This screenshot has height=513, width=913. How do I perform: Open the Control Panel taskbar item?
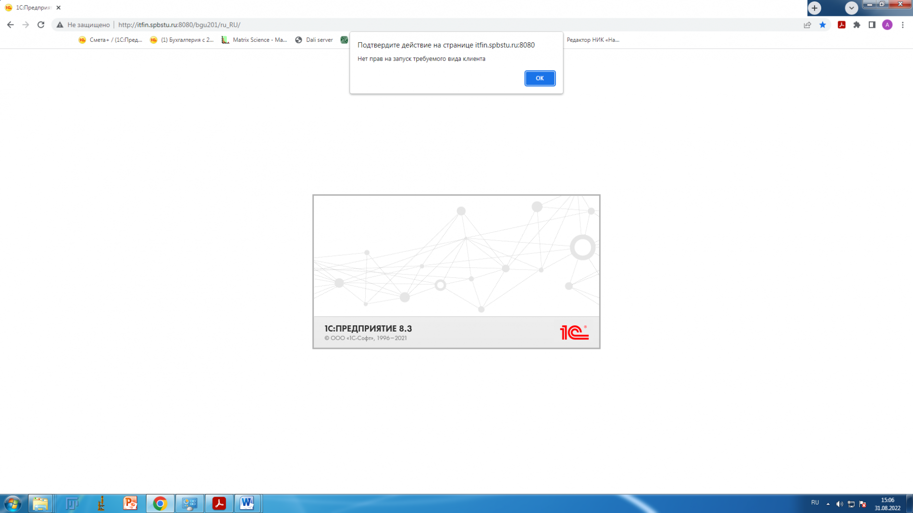(x=190, y=503)
